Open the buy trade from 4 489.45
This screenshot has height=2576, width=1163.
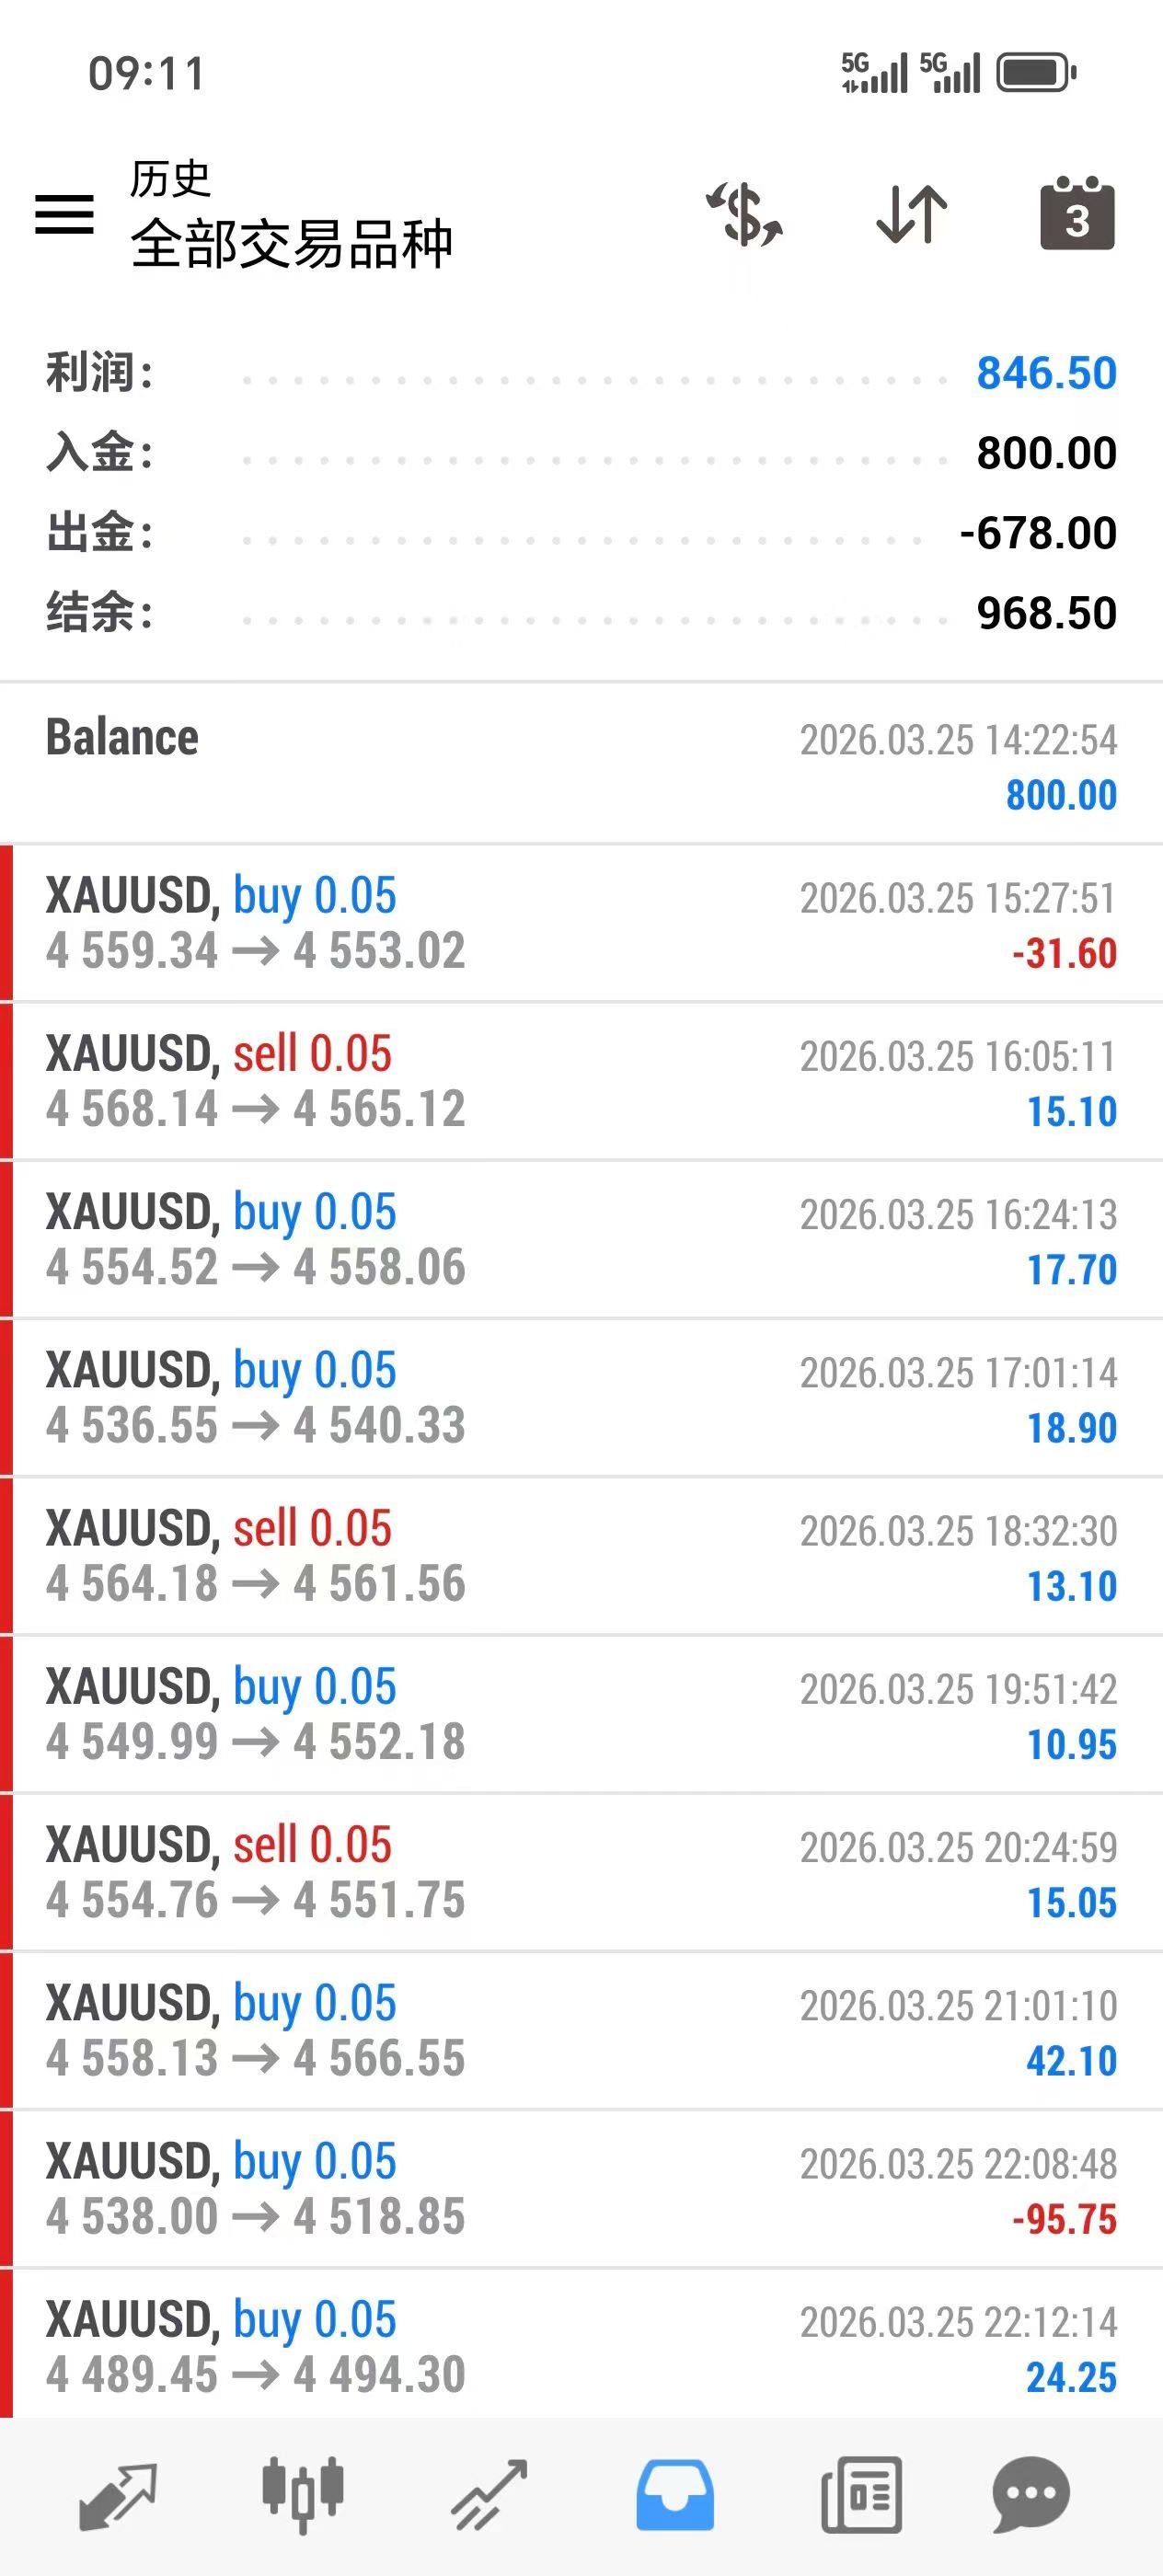[581, 2346]
